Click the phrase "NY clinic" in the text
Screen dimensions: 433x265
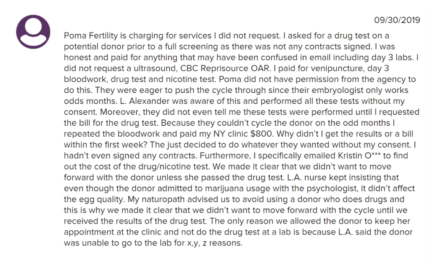pos(230,134)
